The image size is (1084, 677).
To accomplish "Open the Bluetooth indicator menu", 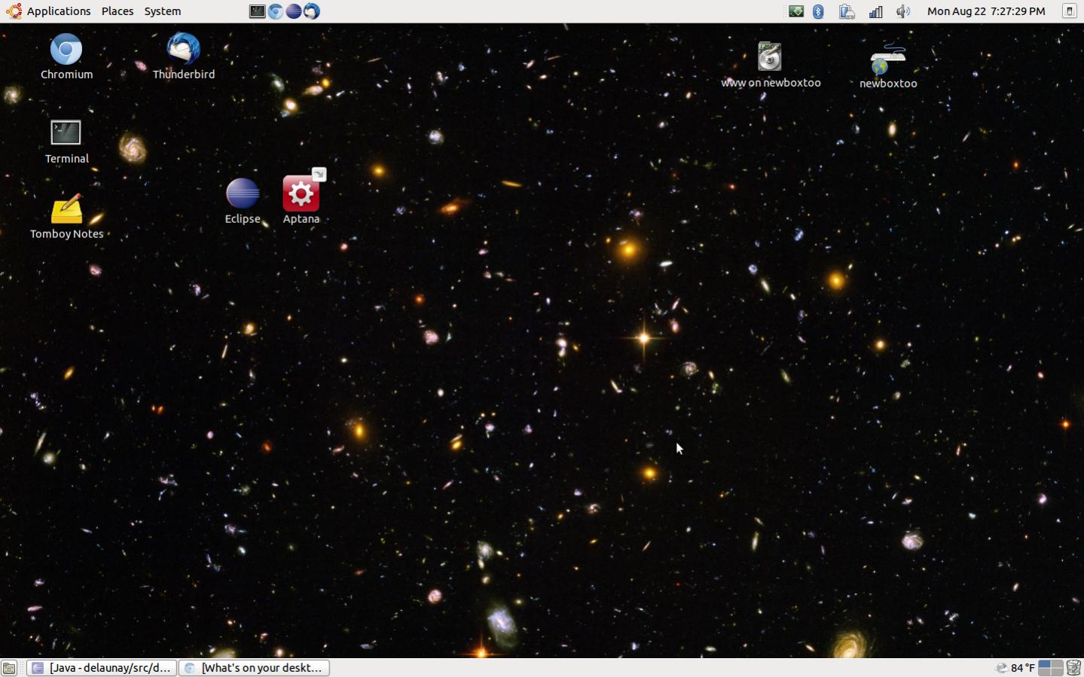I will coord(818,11).
